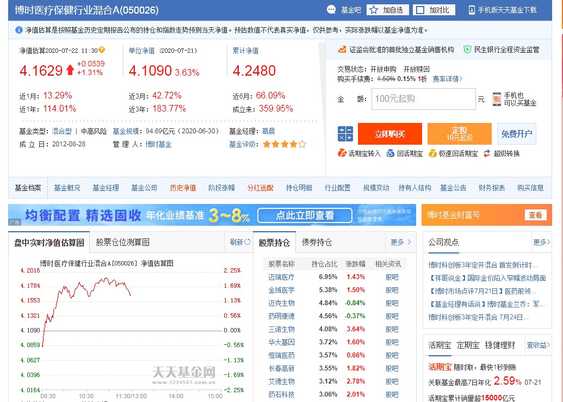Viewport: 563px width, 402px height.
Task: Click the 活期宝转入 transfer icon
Action: (341, 154)
